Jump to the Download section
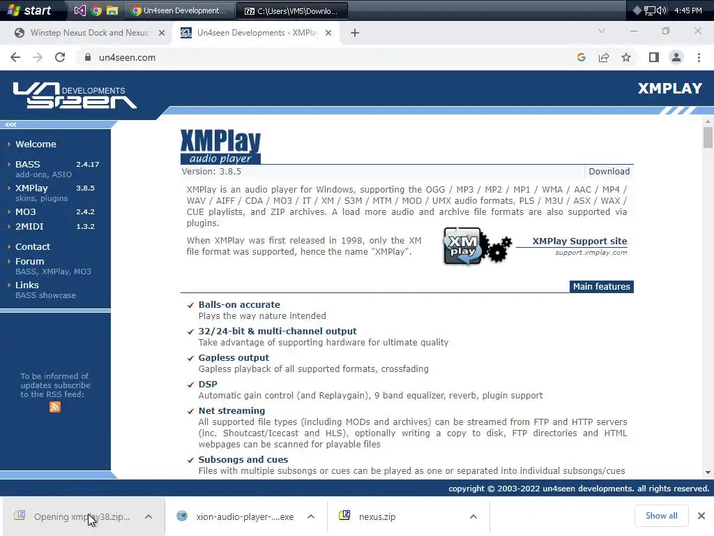 tap(609, 172)
